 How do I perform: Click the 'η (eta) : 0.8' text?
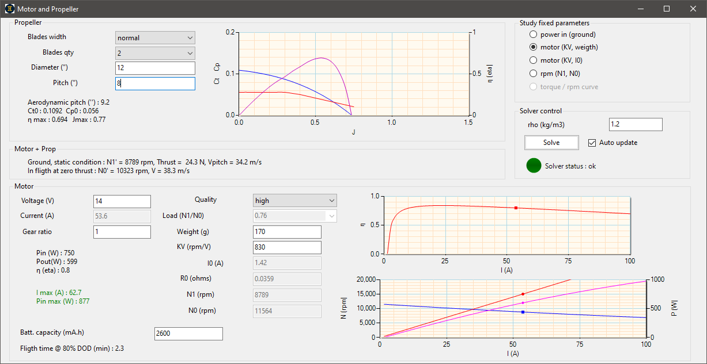(x=53, y=270)
